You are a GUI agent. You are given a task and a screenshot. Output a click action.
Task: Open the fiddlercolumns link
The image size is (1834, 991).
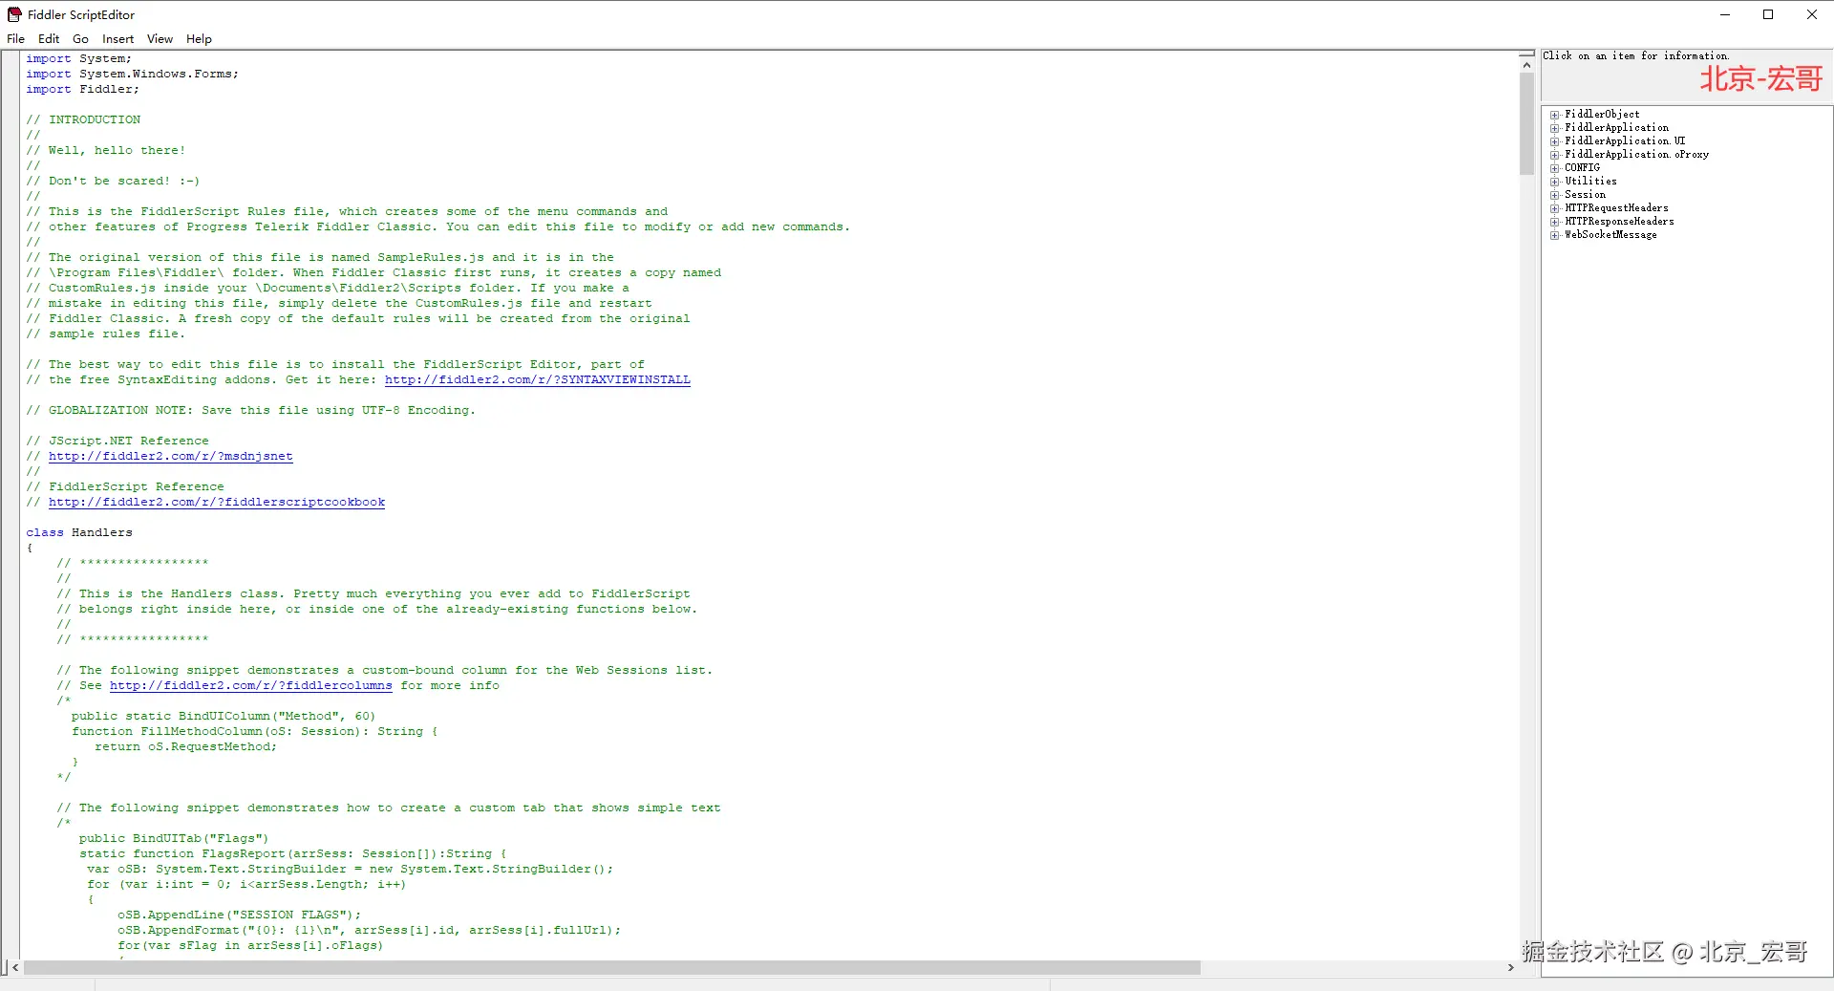251,686
